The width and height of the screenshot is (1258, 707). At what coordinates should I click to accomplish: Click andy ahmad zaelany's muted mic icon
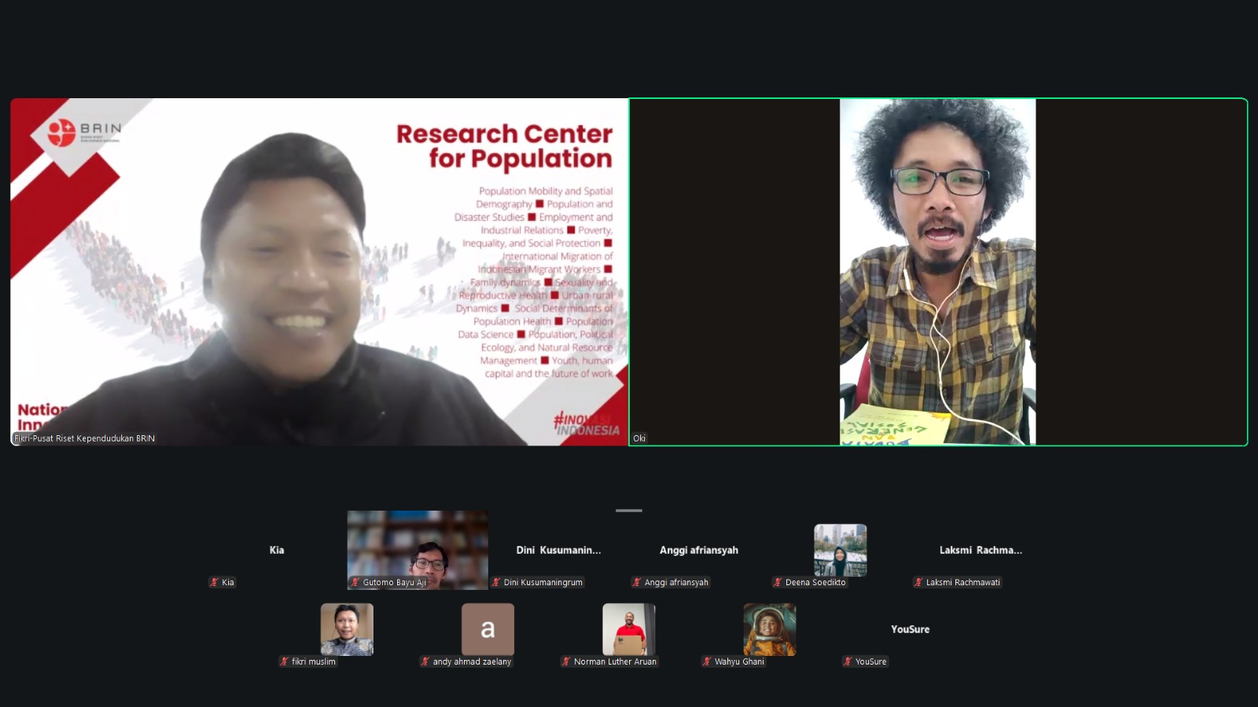(x=425, y=661)
